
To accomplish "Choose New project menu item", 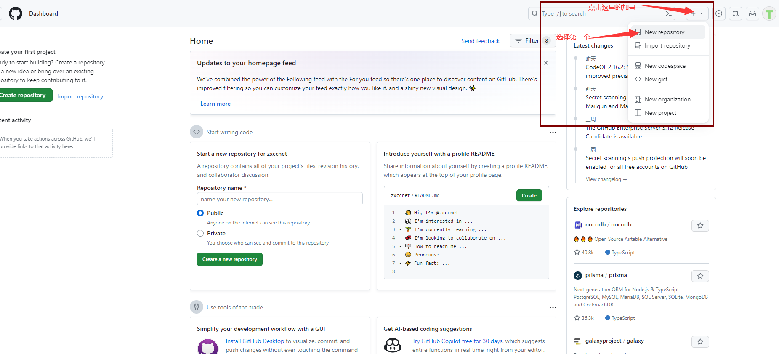I will pyautogui.click(x=668, y=113).
